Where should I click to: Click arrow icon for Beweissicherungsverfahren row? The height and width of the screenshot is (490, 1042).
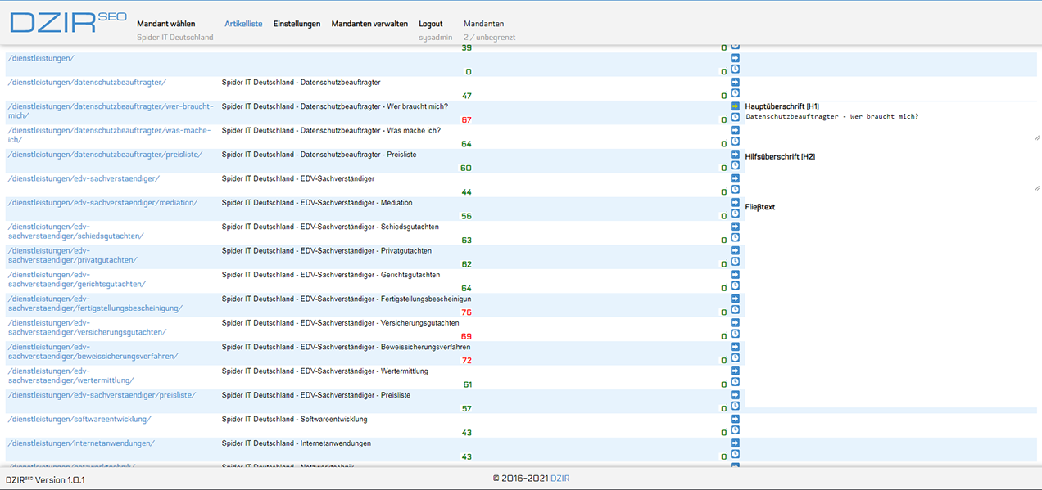735,347
